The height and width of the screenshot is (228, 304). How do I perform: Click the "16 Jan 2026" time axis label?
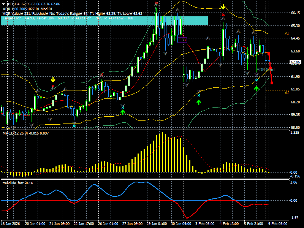click(10, 223)
